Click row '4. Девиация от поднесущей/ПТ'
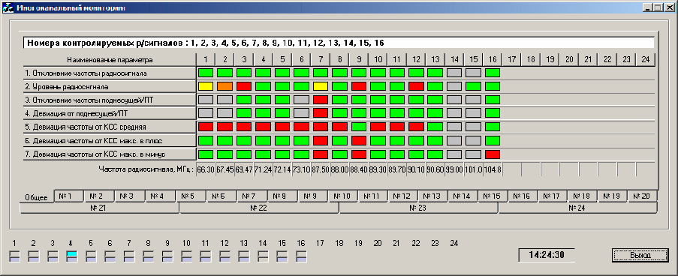Screen dimensions: 678x276 pos(110,113)
